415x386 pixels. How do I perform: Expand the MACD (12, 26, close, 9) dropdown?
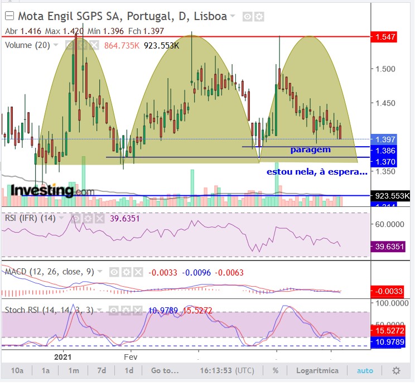click(x=100, y=271)
